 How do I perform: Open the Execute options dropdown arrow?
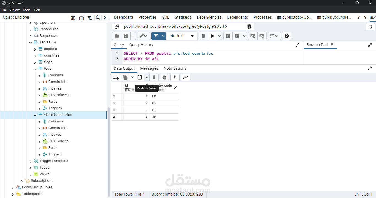pyautogui.click(x=220, y=36)
